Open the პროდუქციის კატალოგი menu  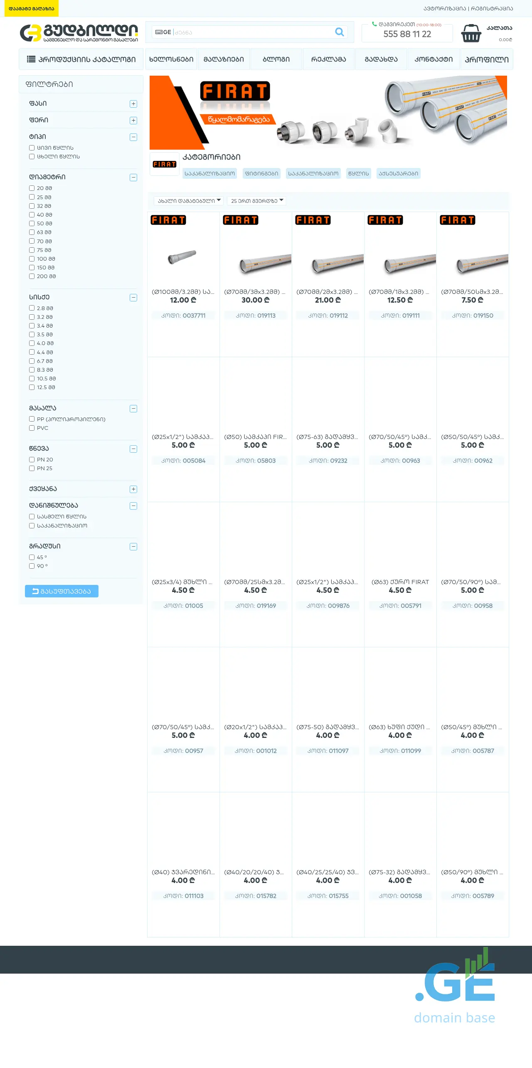click(x=81, y=59)
